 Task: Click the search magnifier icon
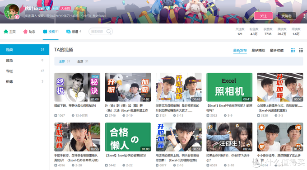[x=109, y=31]
